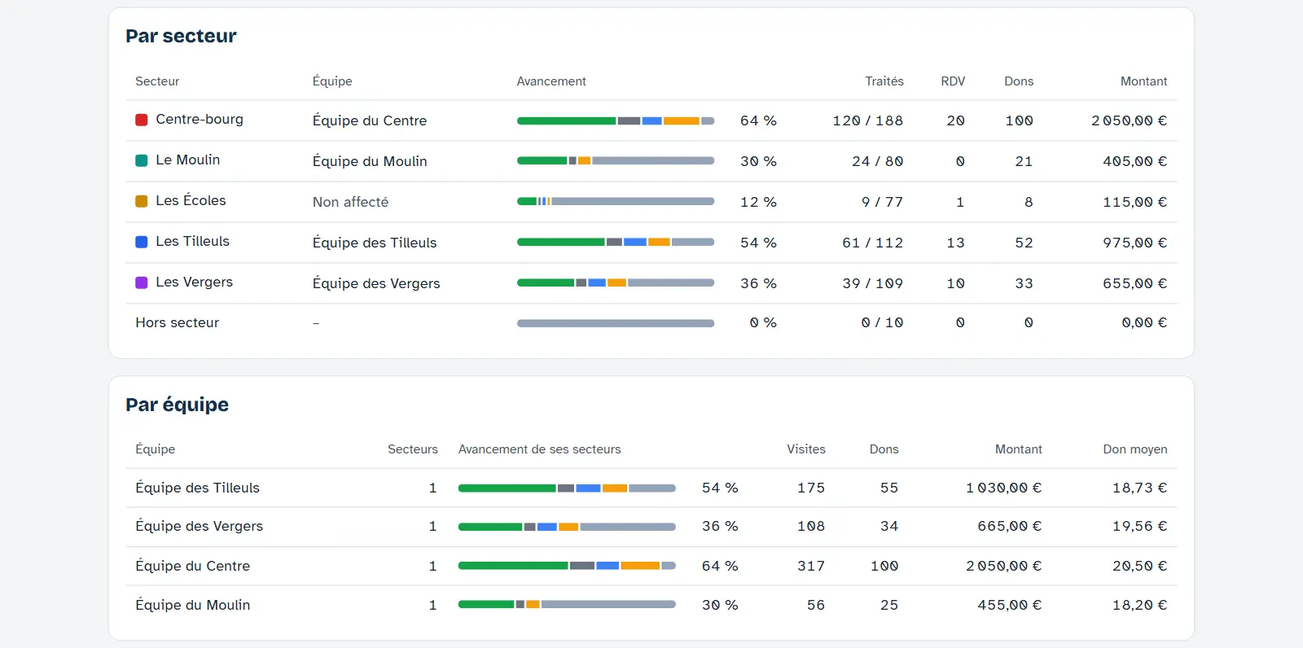Screen dimensions: 1303x648
Task: Select the Les Vergers sector name
Action: click(194, 282)
